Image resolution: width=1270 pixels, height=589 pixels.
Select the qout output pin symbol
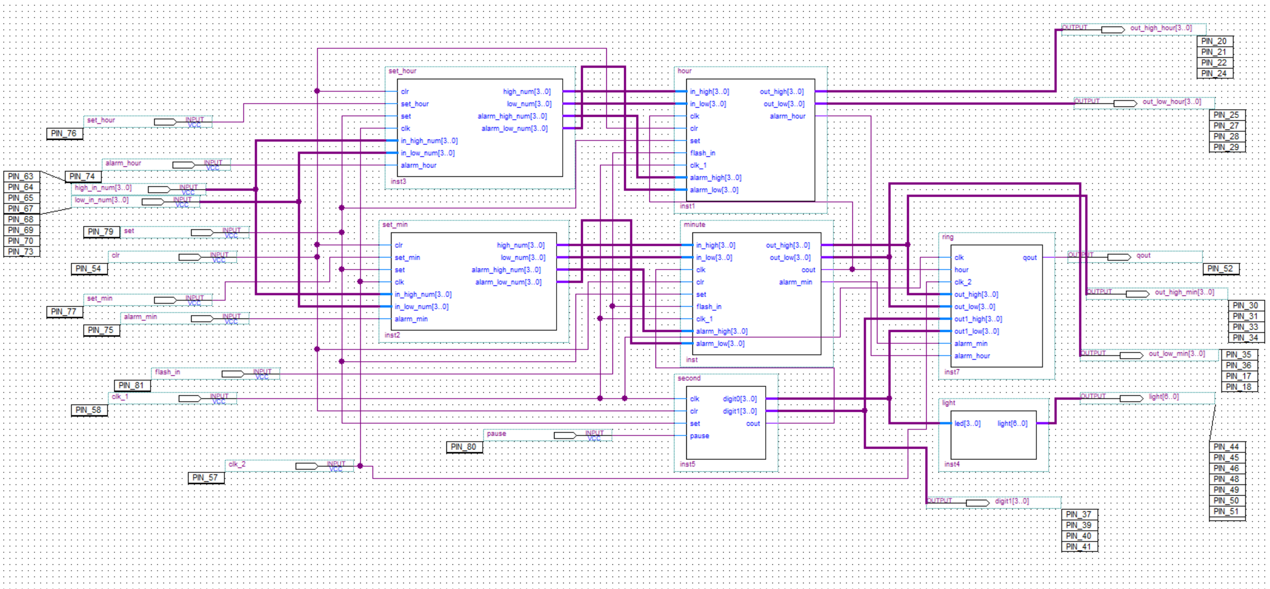(1119, 257)
